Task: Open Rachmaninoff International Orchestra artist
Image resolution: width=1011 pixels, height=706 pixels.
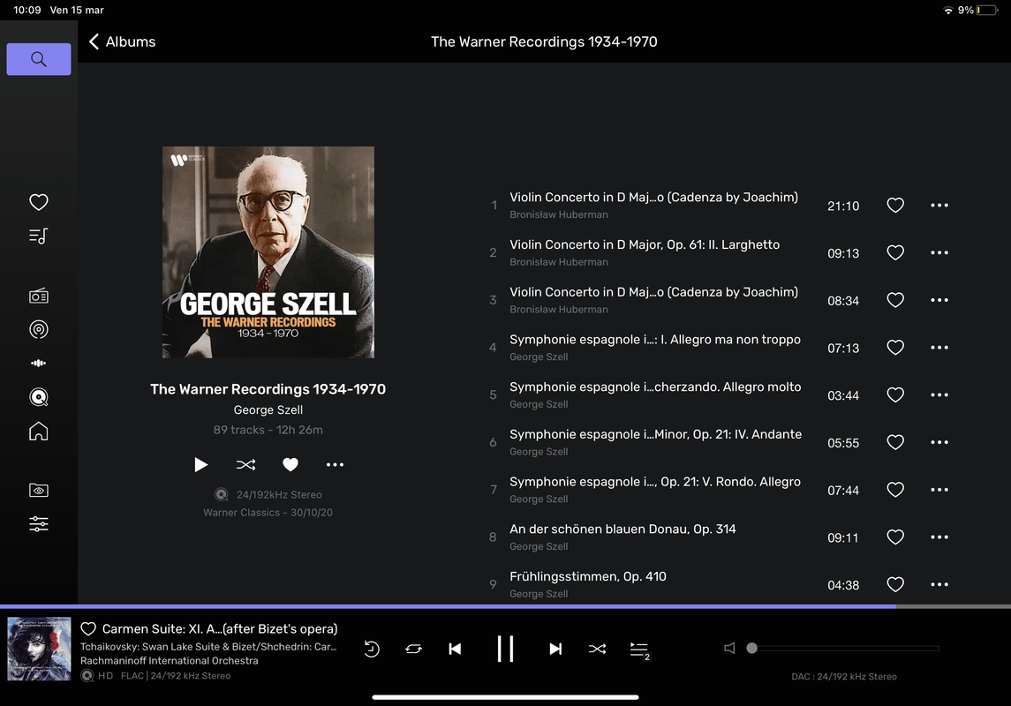Action: click(169, 661)
